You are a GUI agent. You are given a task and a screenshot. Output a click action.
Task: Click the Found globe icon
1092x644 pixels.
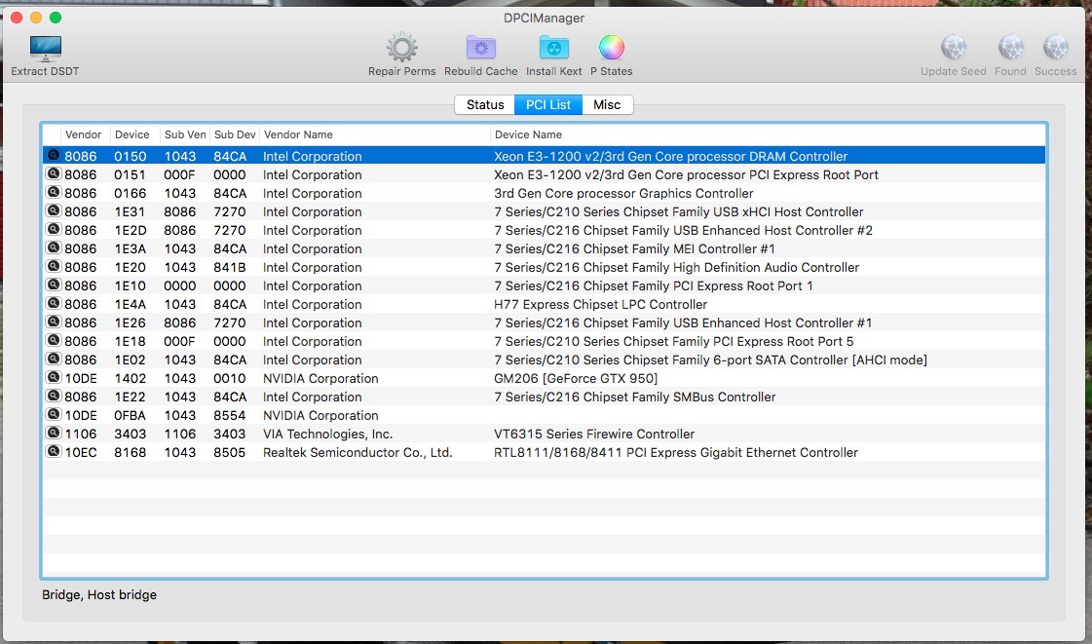click(x=1010, y=48)
